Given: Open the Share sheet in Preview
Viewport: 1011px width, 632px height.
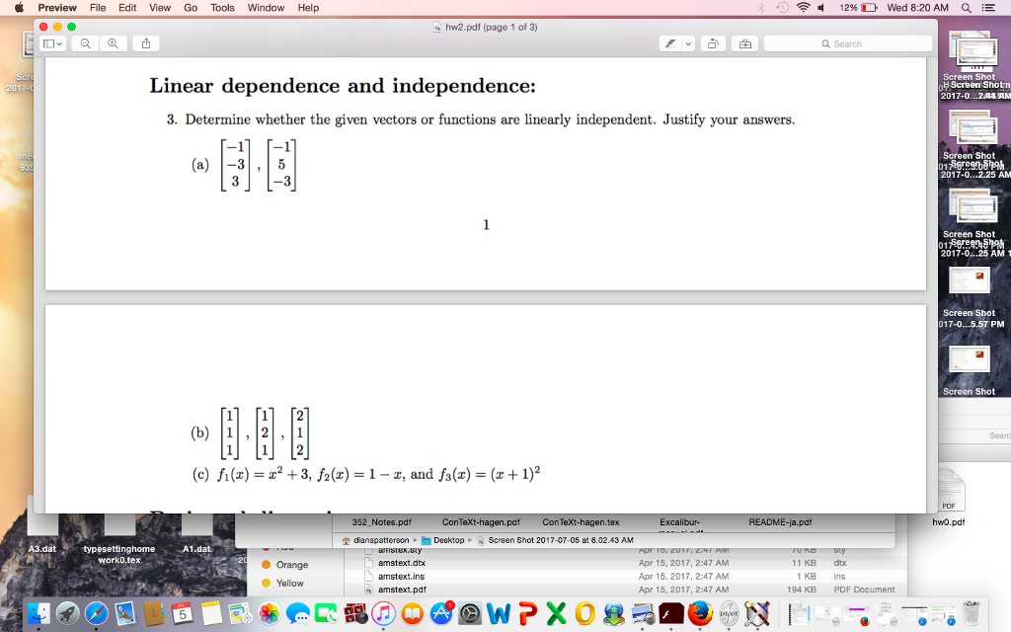Looking at the screenshot, I should (x=144, y=43).
